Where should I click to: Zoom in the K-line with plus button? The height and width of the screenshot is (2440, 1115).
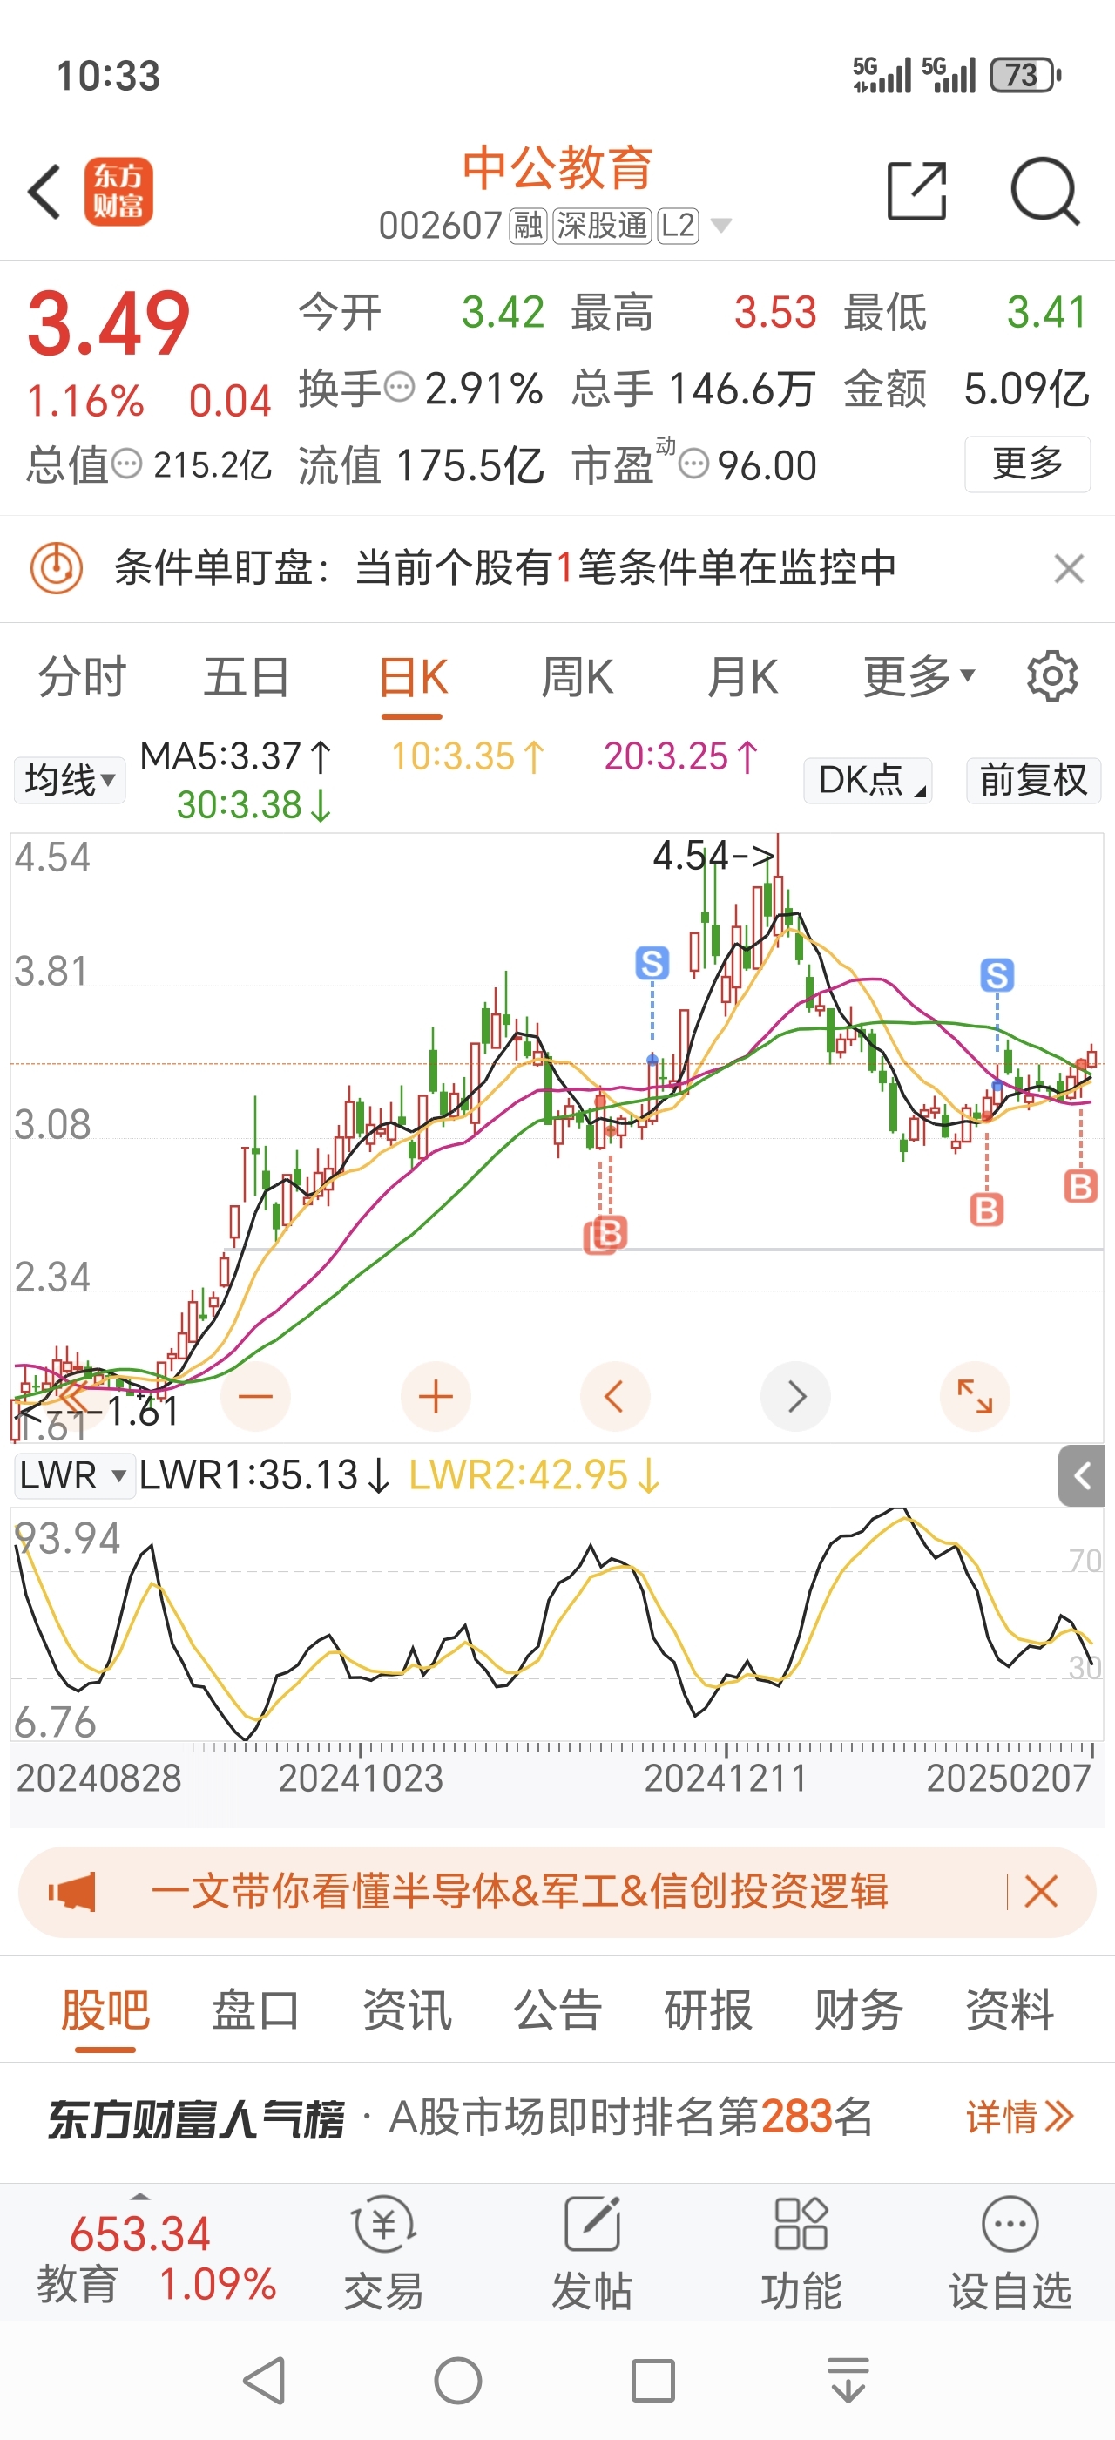coord(436,1396)
